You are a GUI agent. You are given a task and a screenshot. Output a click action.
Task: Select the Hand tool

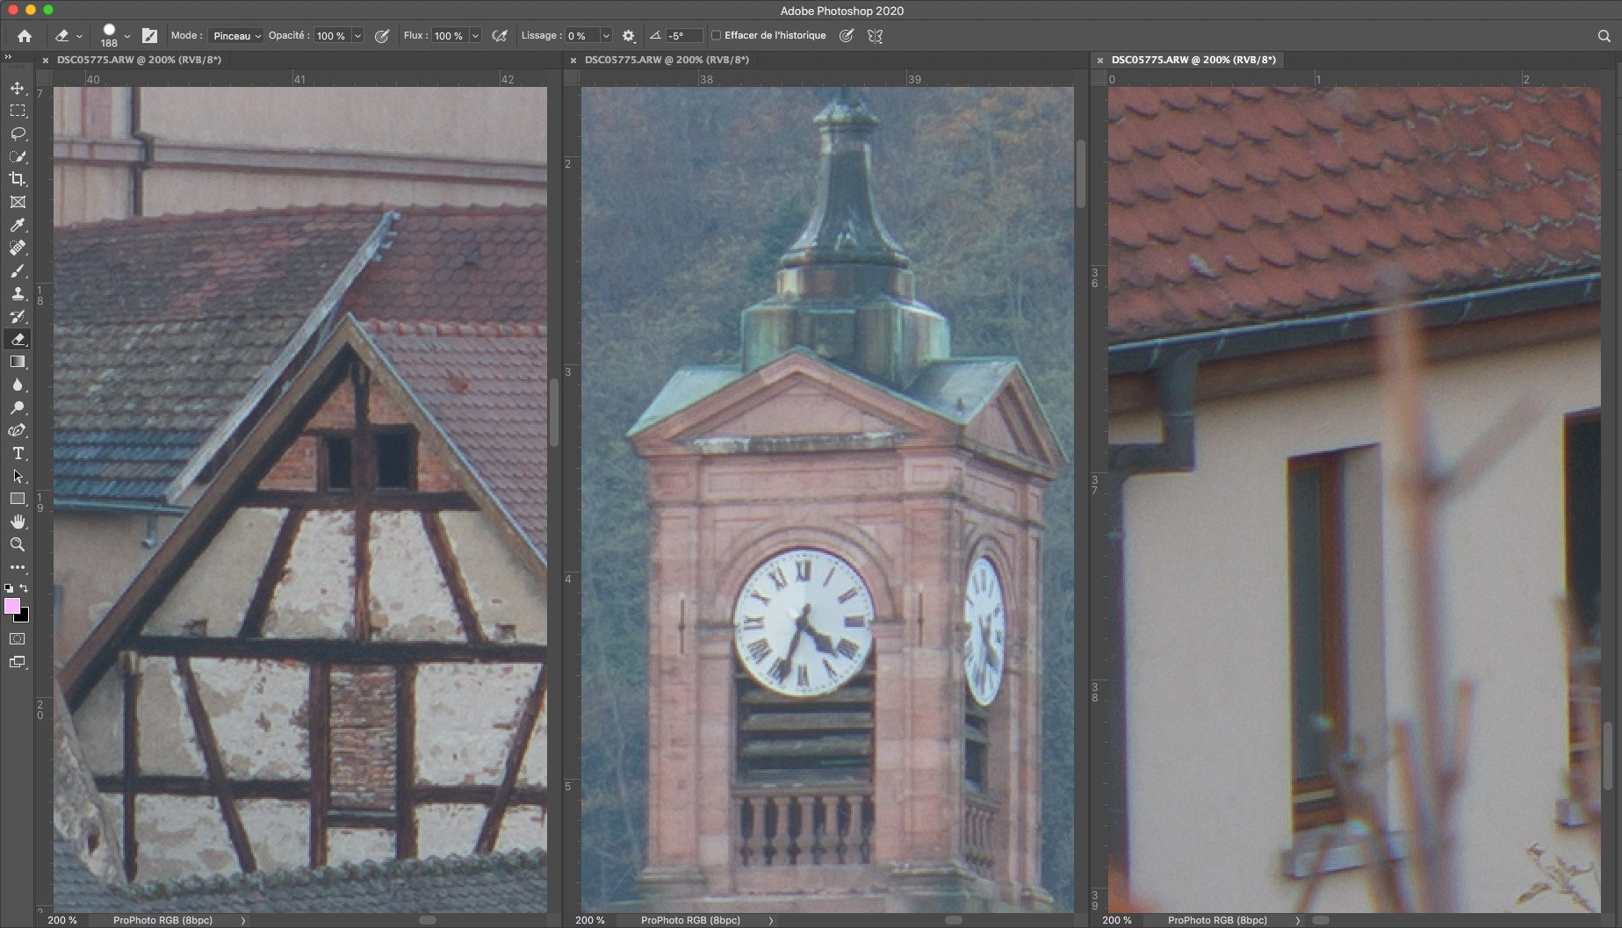pyautogui.click(x=18, y=522)
